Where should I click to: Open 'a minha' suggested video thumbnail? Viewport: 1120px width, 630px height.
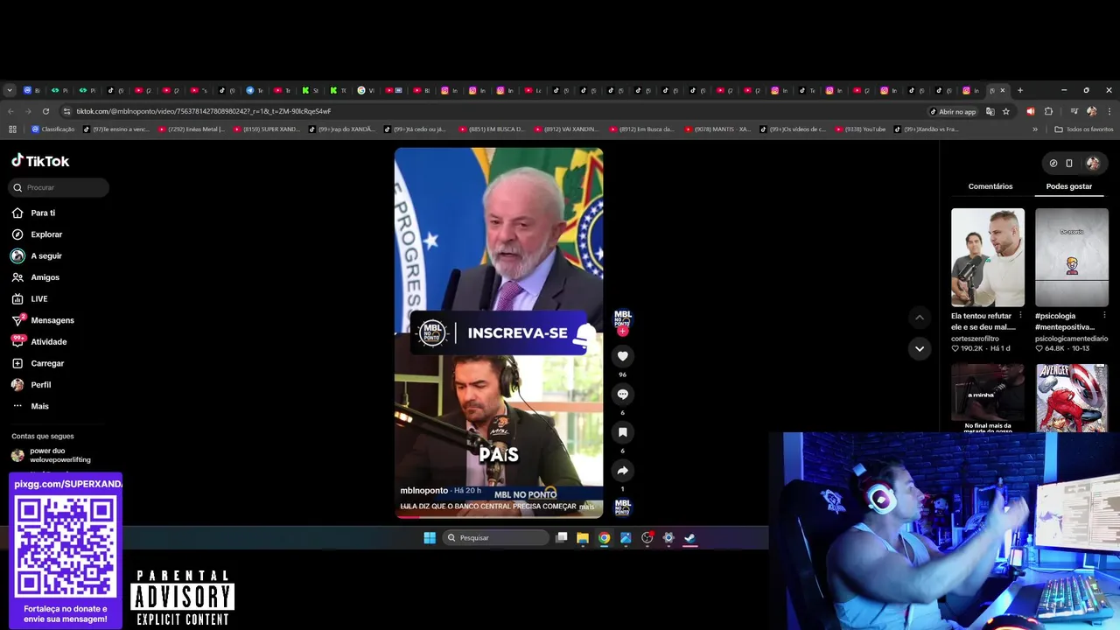(988, 398)
